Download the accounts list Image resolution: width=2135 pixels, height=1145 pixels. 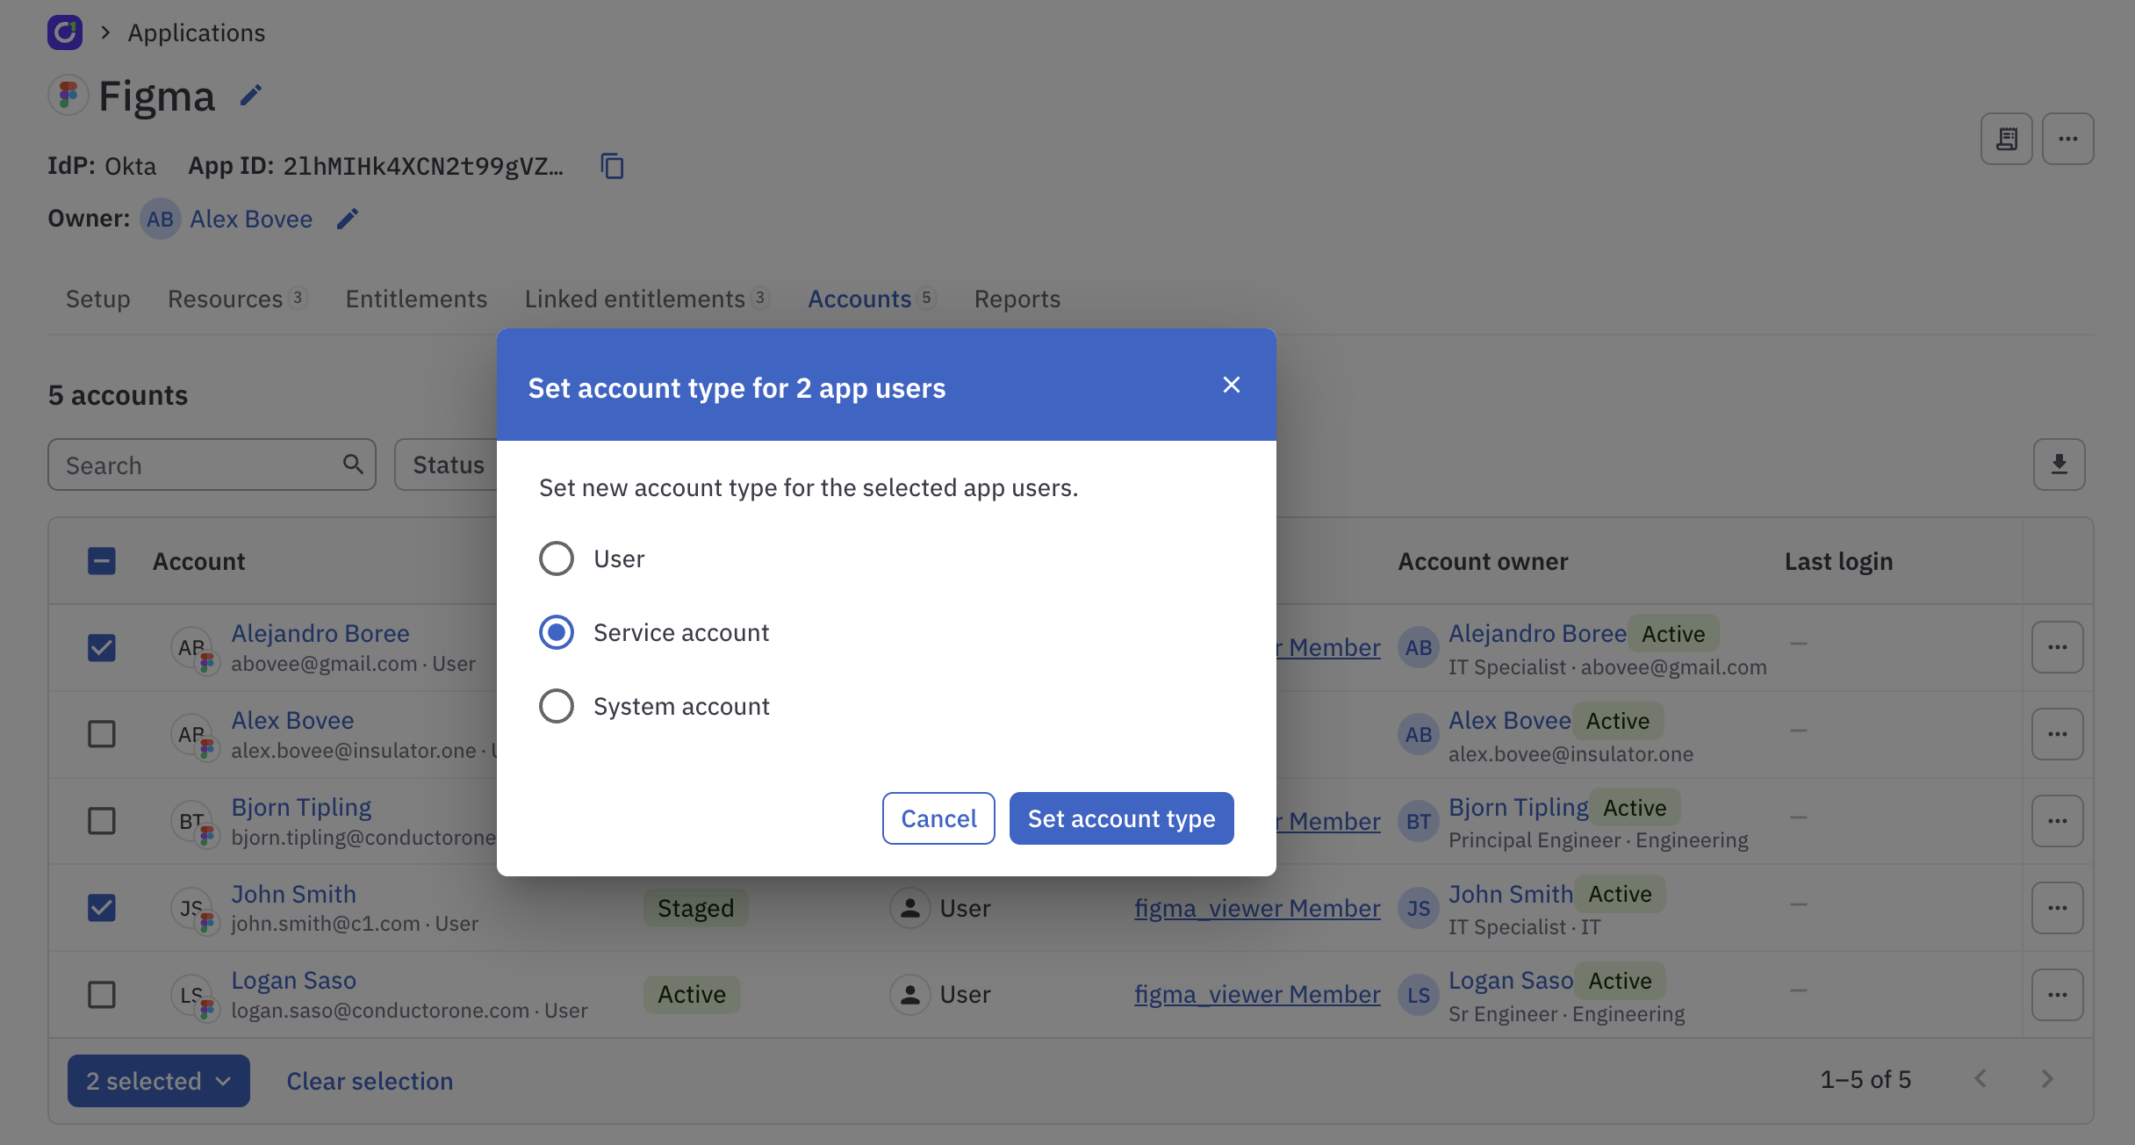tap(2059, 464)
